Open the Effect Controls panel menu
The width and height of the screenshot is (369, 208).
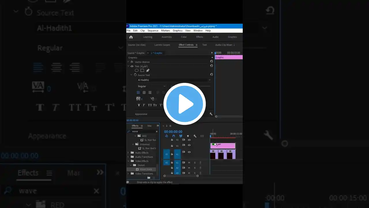197,45
